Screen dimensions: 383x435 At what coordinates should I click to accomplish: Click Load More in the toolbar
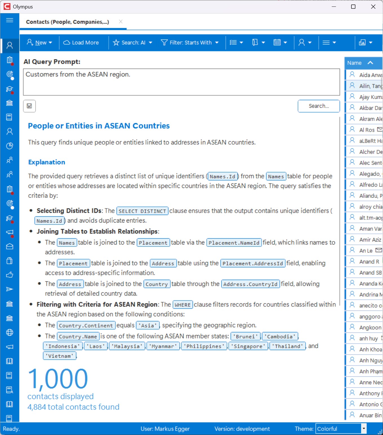81,42
